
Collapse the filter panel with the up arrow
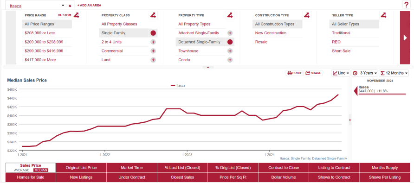click(x=208, y=67)
